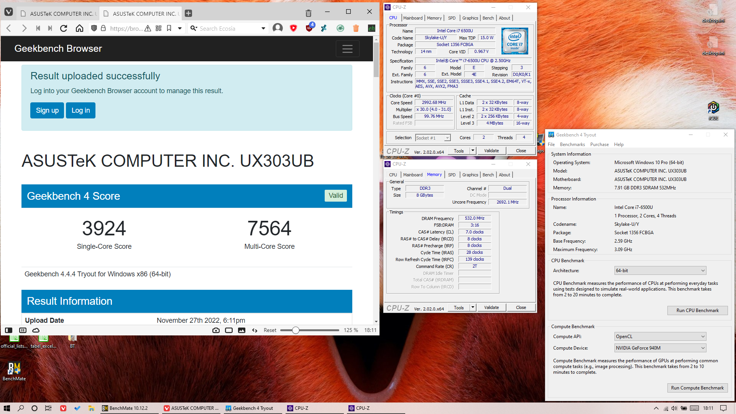Screen dimensions: 736x414
Task: Switch to SPD tab in top CPU-Z
Action: (452, 18)
